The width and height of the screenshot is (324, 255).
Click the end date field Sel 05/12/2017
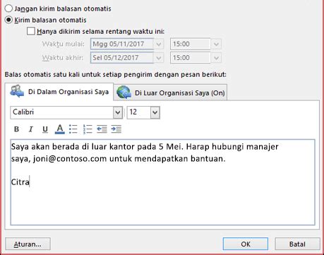tap(122, 58)
